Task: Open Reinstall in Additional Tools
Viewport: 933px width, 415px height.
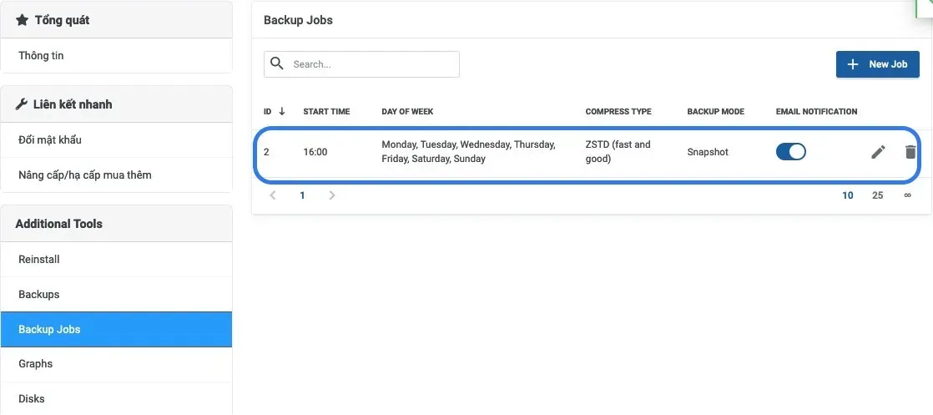Action: [x=116, y=259]
